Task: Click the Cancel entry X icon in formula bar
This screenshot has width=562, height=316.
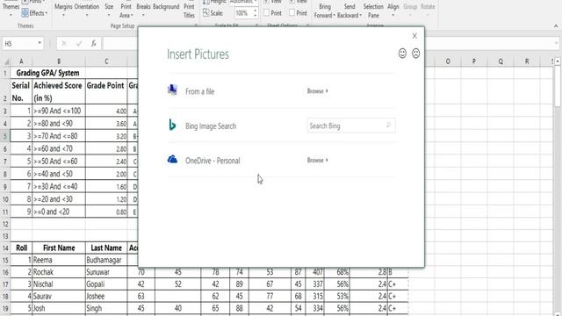Action: click(64, 44)
